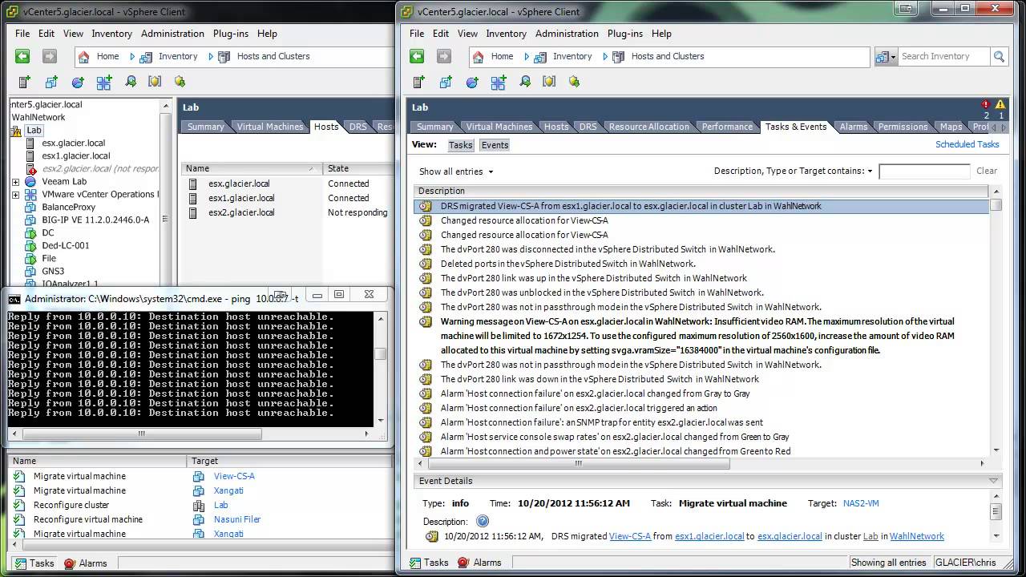Click Home icon in right window breadcrumb
The width and height of the screenshot is (1026, 577).
tap(479, 56)
